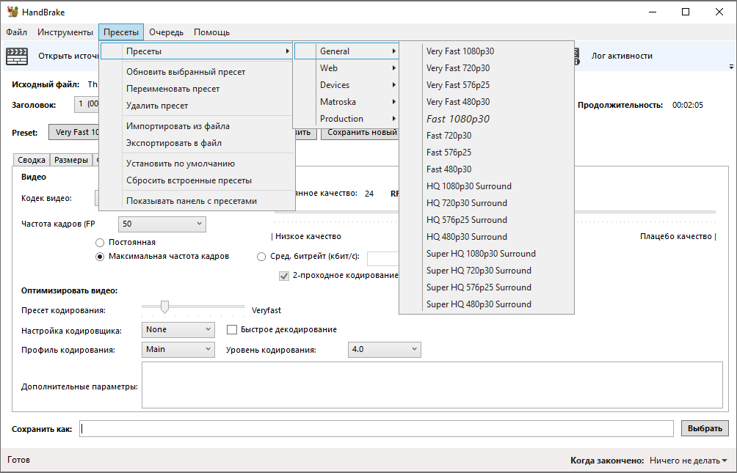The height and width of the screenshot is (473, 737).
Task: Open the Настройка кодировщика dropdown
Action: [178, 330]
